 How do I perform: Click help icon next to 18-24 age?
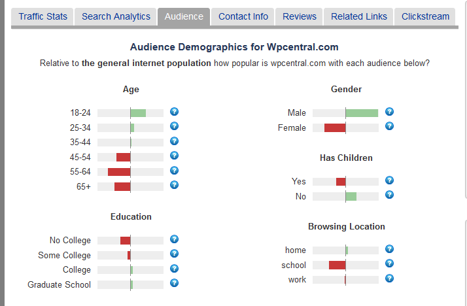tap(174, 112)
